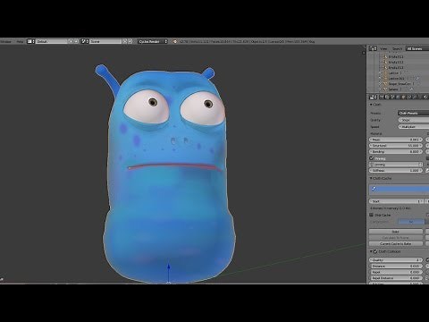Adjust the Structural stiffness slider

pos(396,146)
